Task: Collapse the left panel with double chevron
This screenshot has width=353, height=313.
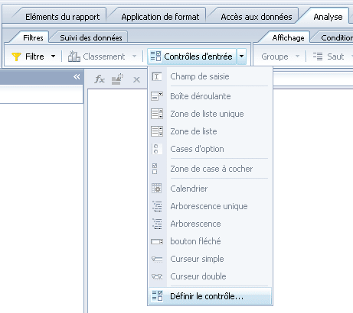Action: pos(77,76)
